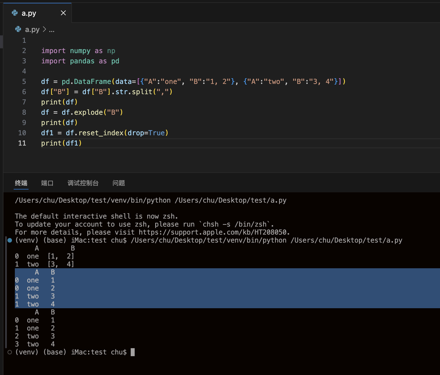Expand the breadcrumb ellipsis symbol list

point(52,30)
